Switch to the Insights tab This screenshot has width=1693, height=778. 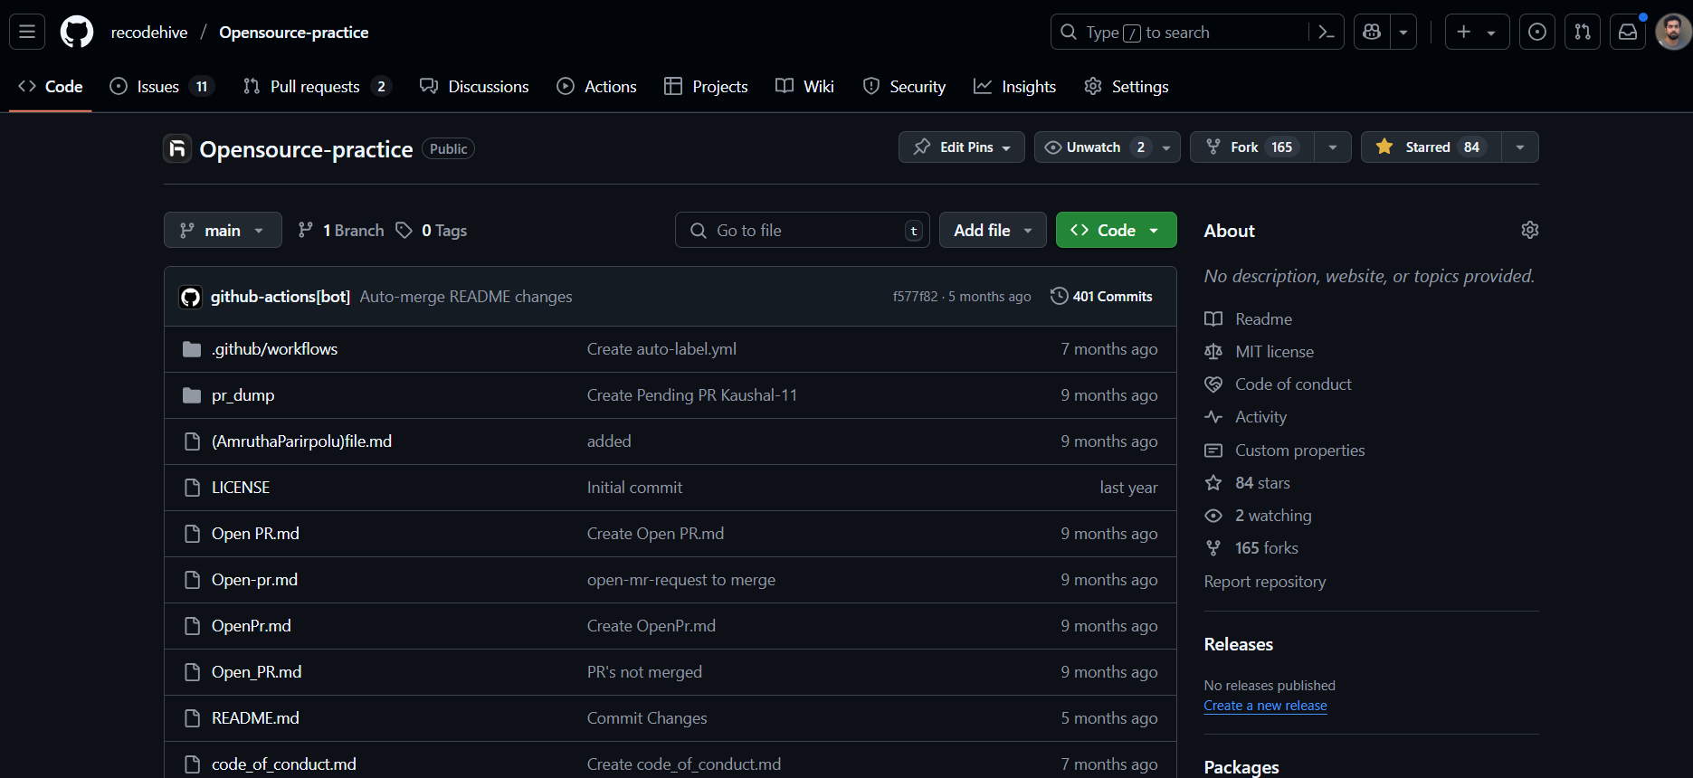point(1015,87)
